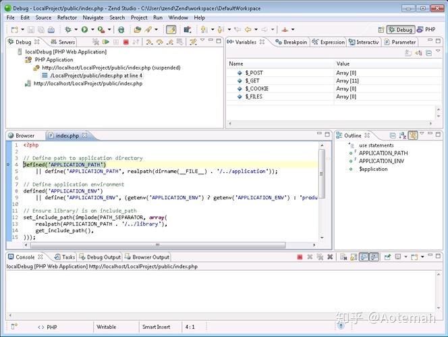This screenshot has width=448, height=337.
Task: Open dropdown arrow next to New icon
Action: click(22, 30)
